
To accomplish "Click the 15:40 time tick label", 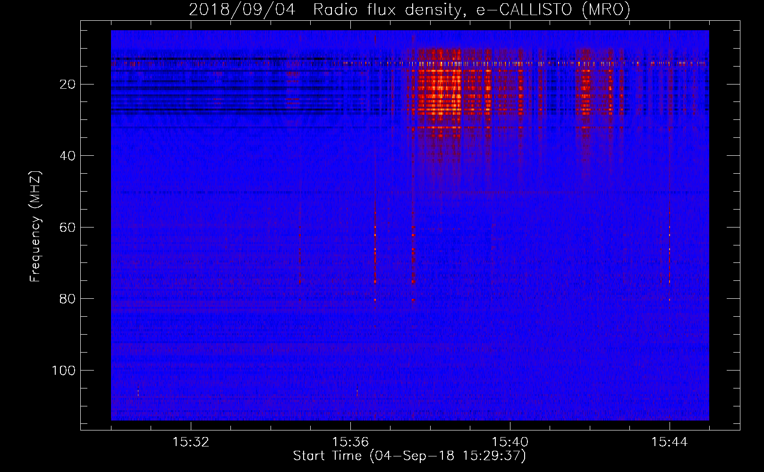I will click(510, 442).
